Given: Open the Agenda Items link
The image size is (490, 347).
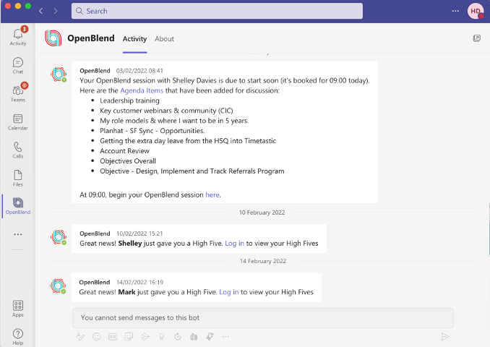Looking at the screenshot, I should [142, 90].
